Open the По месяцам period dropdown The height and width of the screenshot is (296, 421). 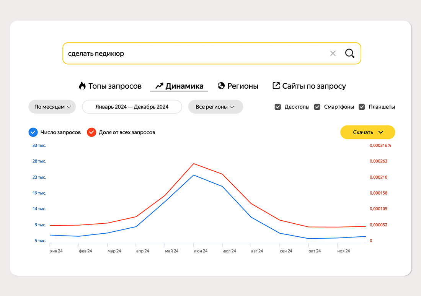click(x=52, y=107)
